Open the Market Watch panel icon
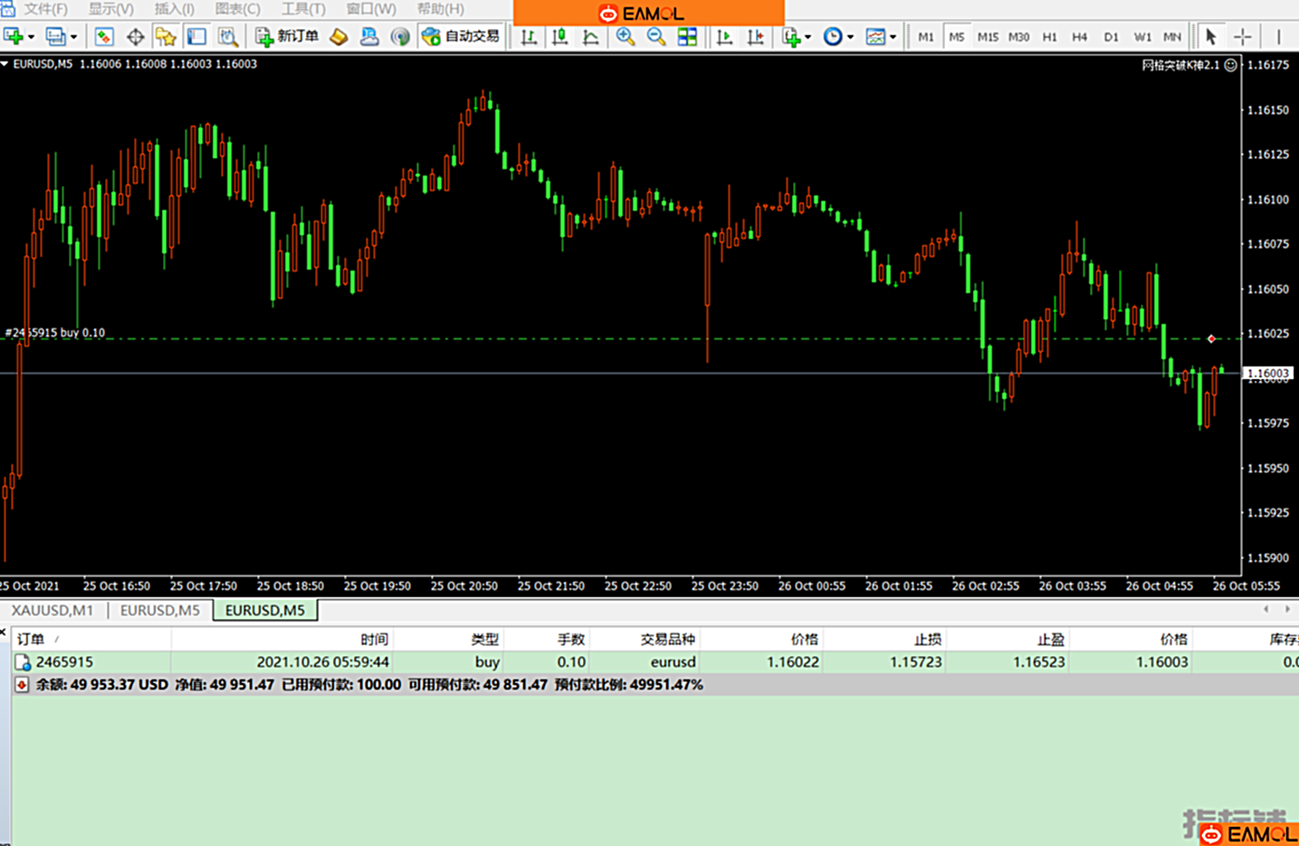This screenshot has height=846, width=1299. point(104,36)
